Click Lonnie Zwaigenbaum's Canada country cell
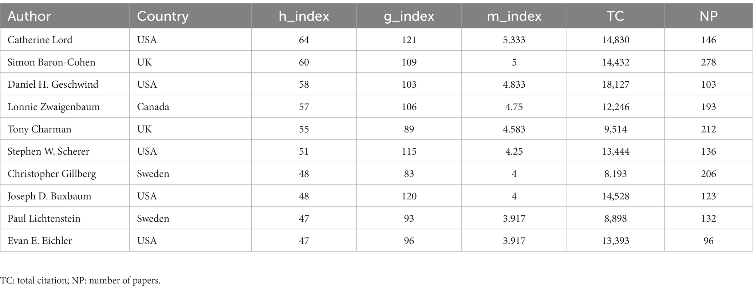This screenshot has width=753, height=290. pyautogui.click(x=153, y=107)
